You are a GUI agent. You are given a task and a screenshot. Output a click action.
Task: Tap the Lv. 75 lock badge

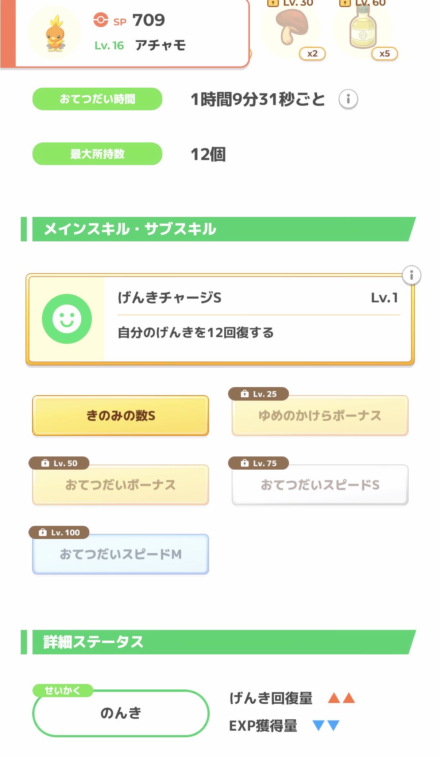(x=258, y=463)
